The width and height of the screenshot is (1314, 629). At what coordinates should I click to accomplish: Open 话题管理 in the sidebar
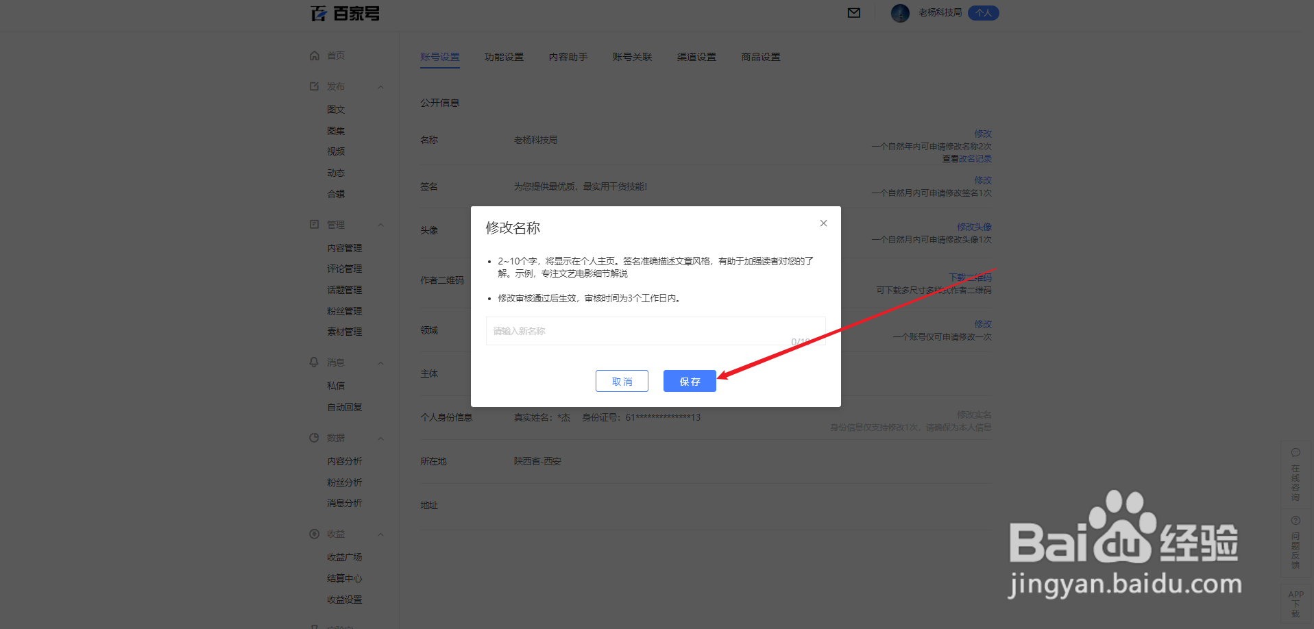point(345,290)
